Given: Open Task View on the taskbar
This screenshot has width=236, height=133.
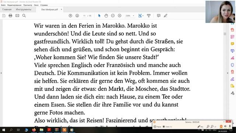Looking at the screenshot, I should point(18,130).
